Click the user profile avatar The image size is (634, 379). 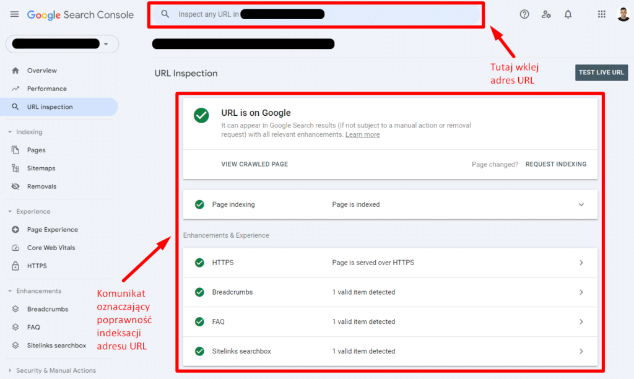click(623, 15)
